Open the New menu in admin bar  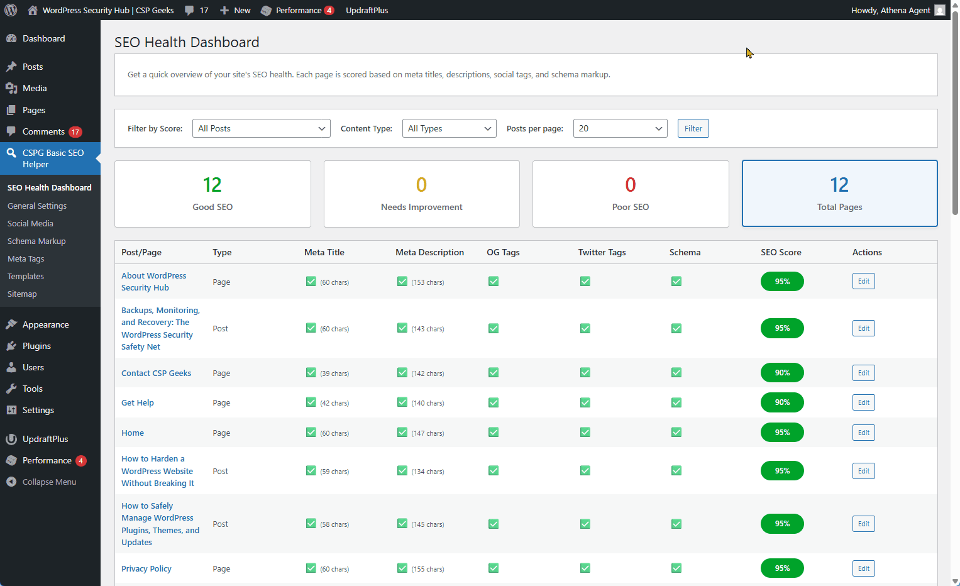coord(234,9)
